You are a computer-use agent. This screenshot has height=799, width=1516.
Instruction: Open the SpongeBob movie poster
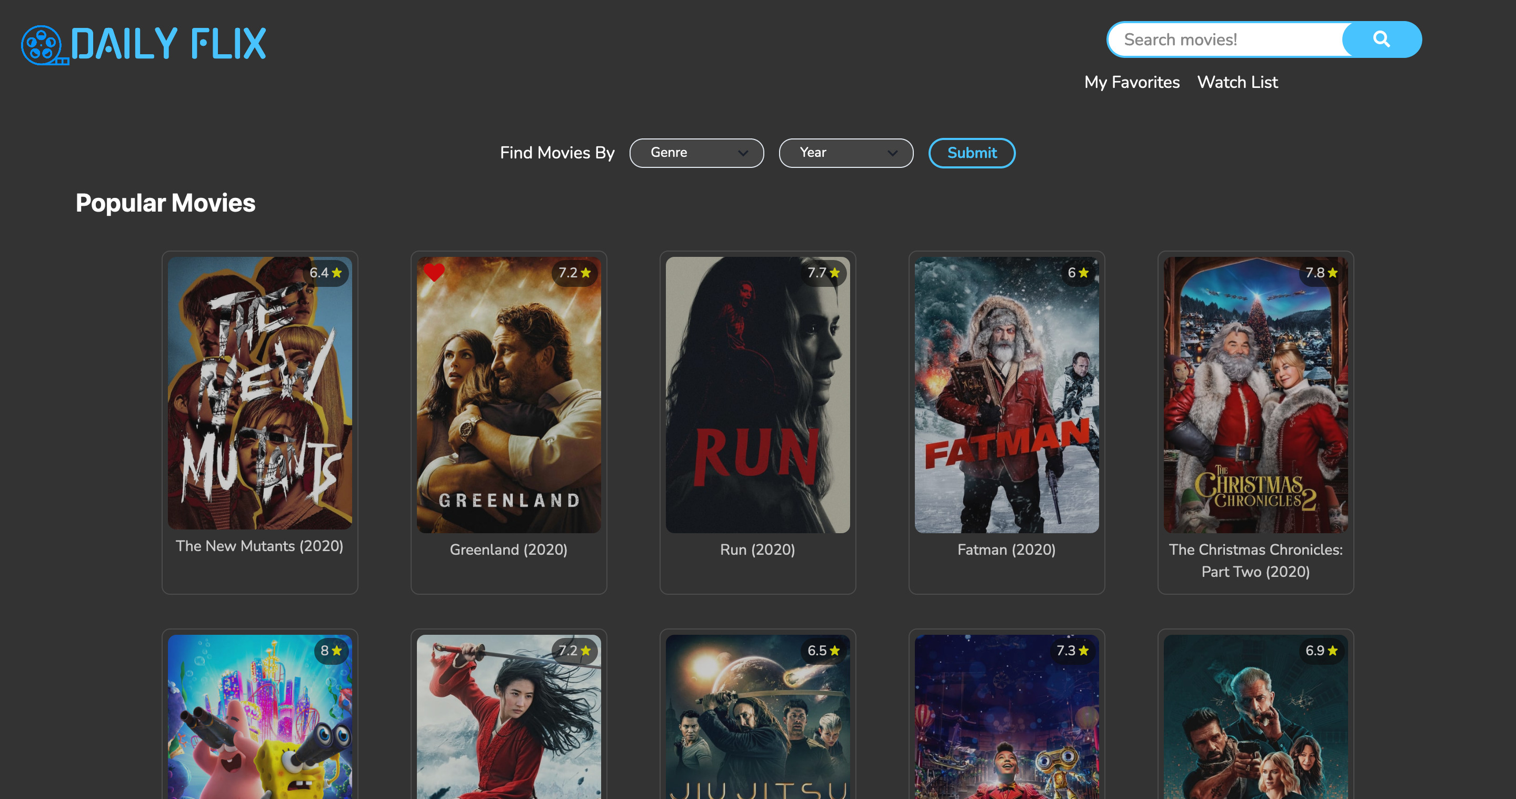(x=260, y=717)
